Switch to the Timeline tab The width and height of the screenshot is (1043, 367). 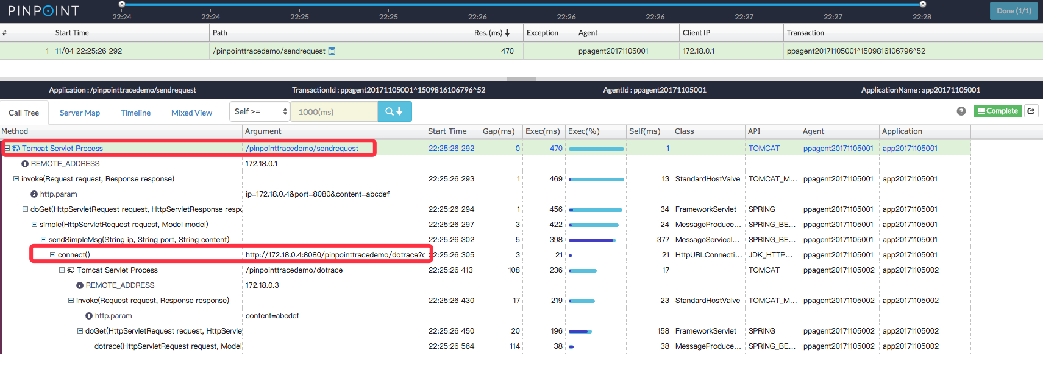tap(135, 113)
